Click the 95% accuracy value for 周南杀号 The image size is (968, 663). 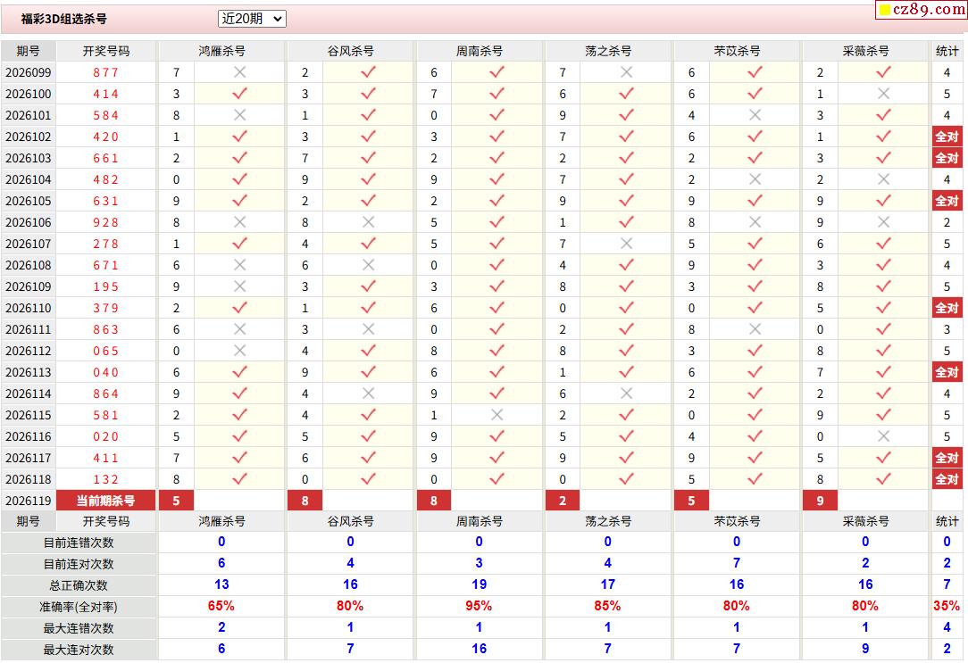pos(479,606)
